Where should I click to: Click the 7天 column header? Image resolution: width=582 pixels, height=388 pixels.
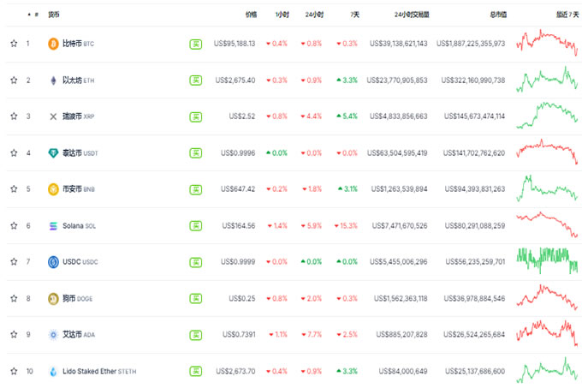[353, 15]
